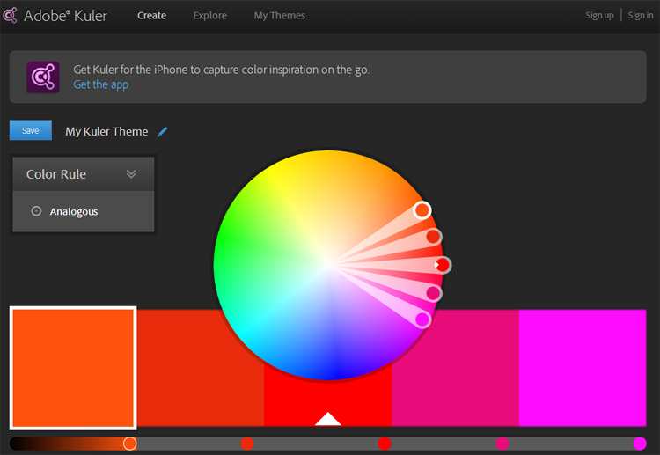Click the red slider knob
The width and height of the screenshot is (660, 455).
coord(385,444)
